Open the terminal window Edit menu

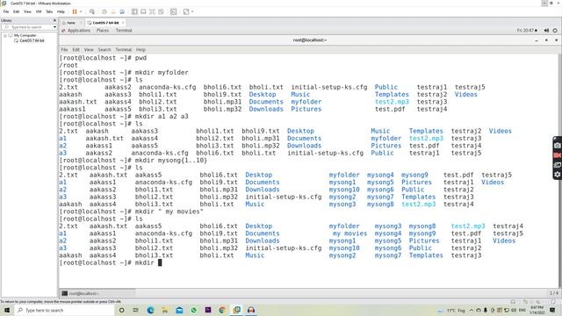[76, 50]
